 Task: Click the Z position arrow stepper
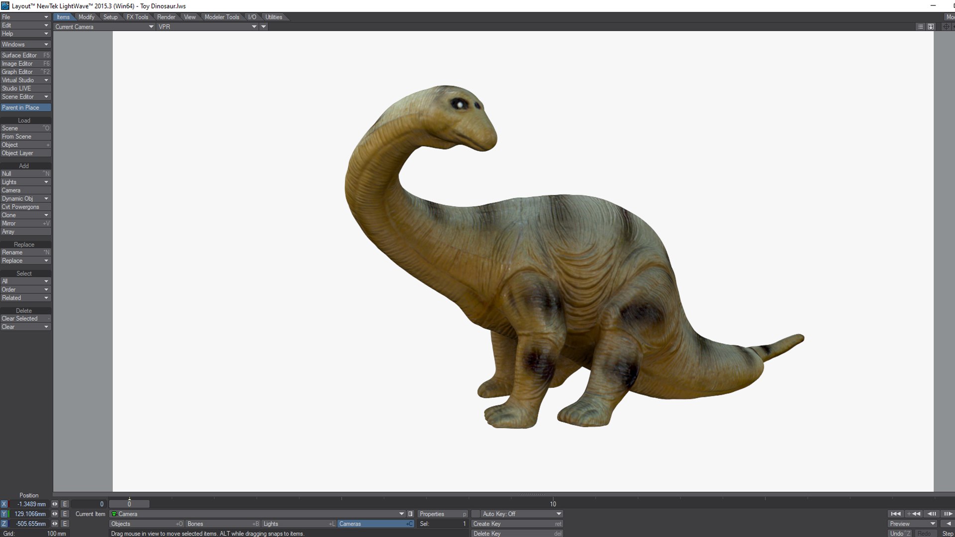(55, 524)
